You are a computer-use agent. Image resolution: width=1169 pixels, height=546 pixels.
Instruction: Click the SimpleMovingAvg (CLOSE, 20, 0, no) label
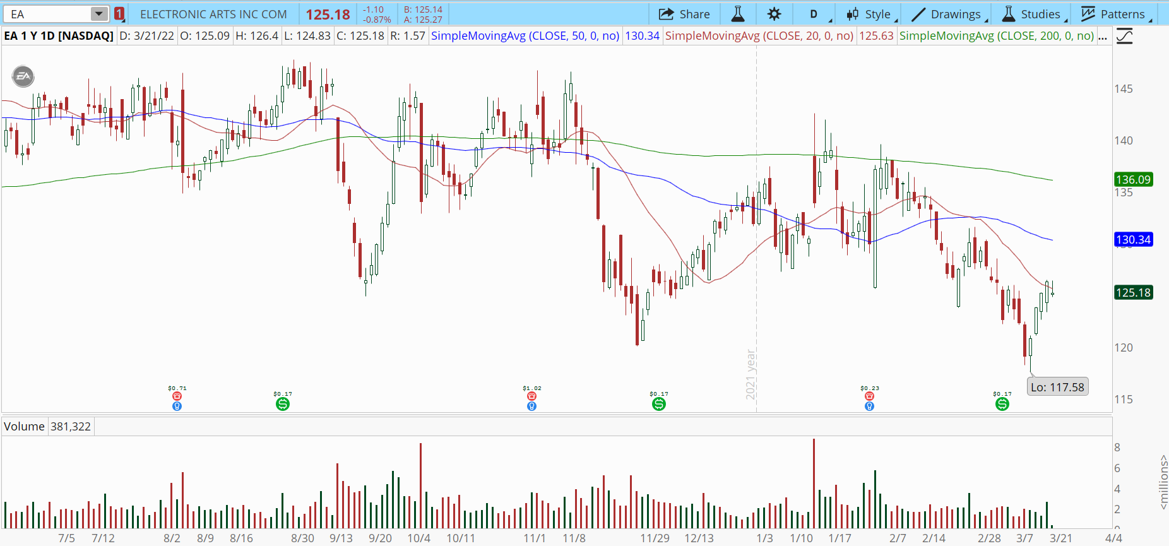pyautogui.click(x=759, y=36)
